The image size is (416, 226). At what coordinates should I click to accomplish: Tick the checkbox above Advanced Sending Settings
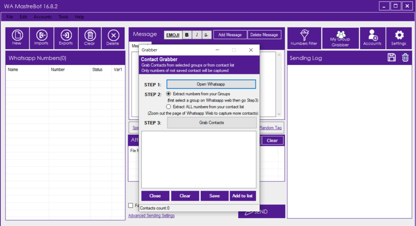pyautogui.click(x=131, y=205)
